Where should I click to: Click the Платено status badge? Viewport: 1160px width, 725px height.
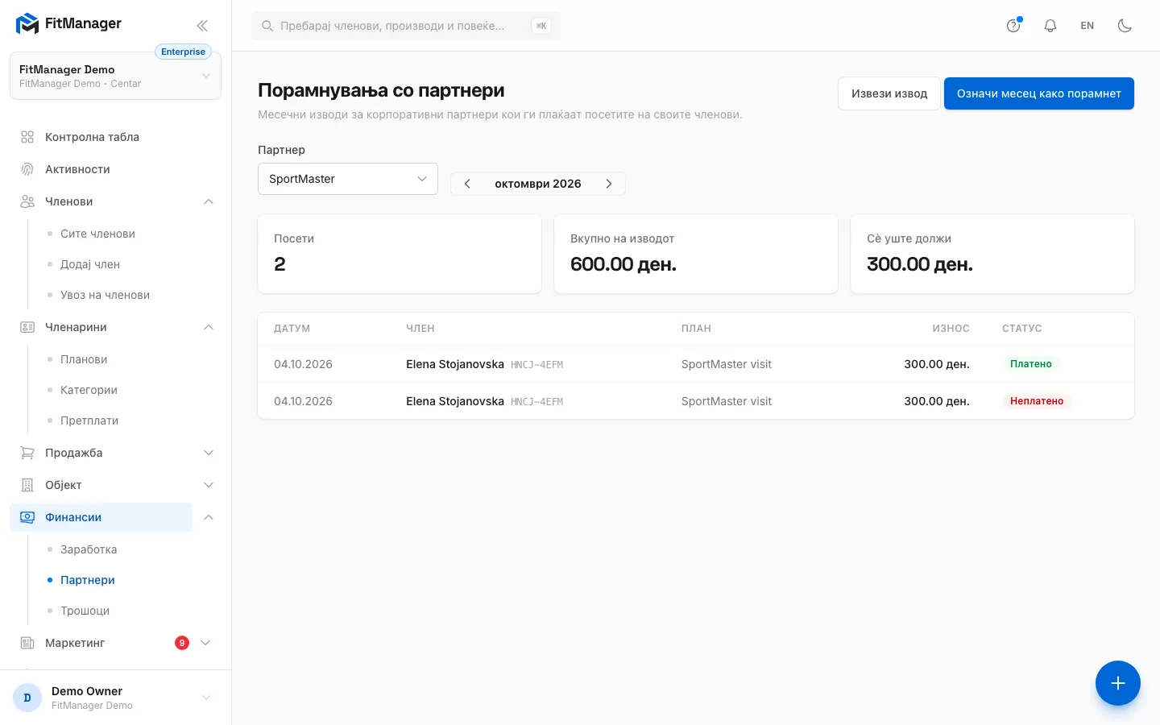pyautogui.click(x=1031, y=364)
